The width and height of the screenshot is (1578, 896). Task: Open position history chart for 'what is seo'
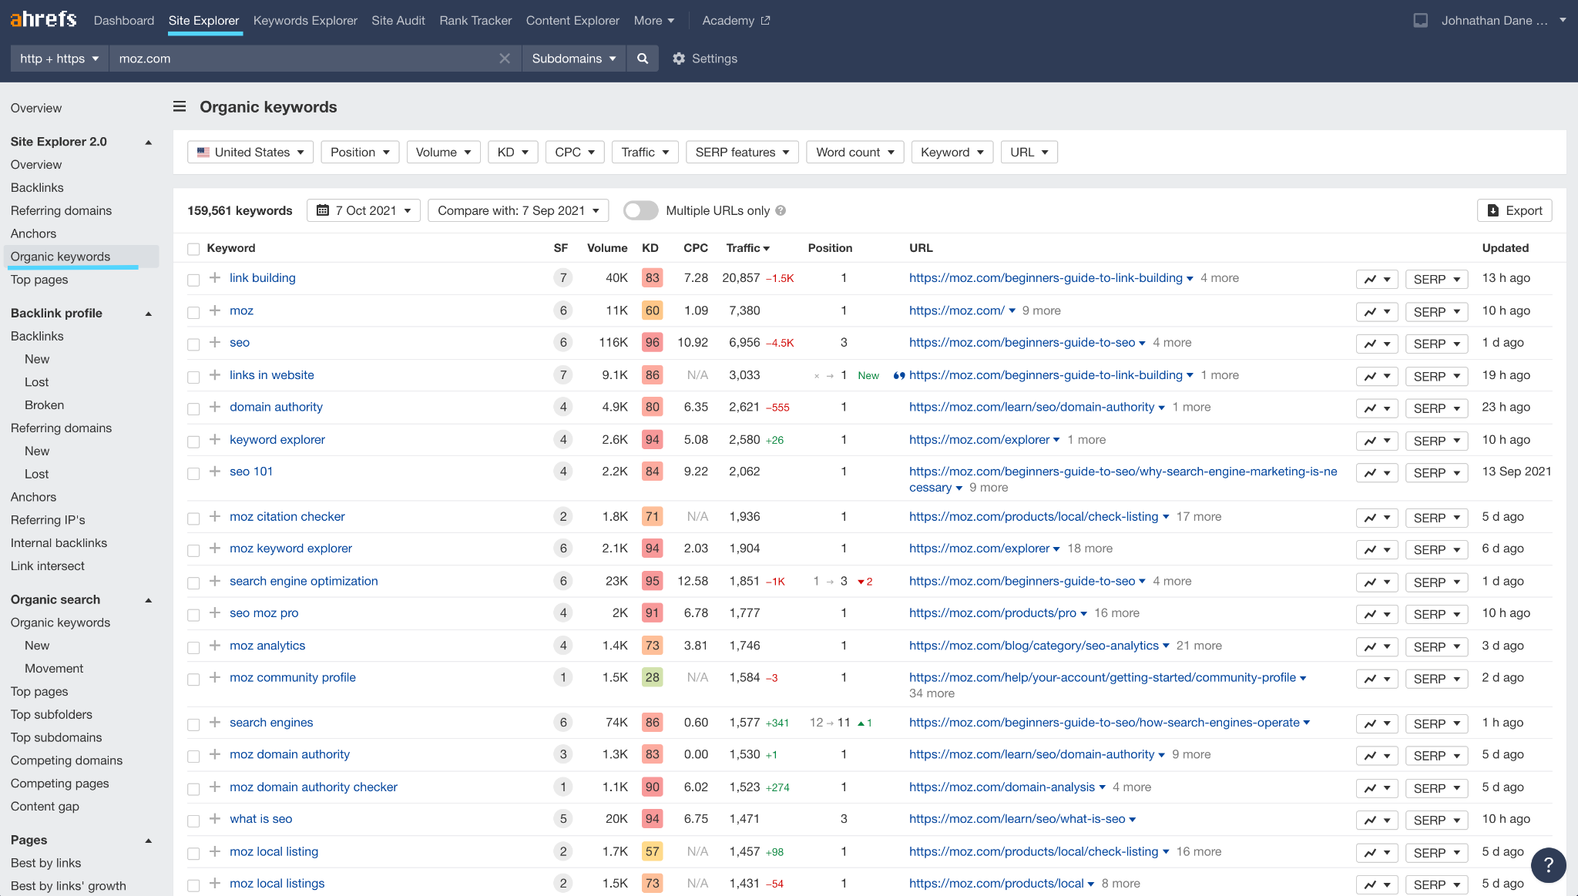click(x=1377, y=820)
